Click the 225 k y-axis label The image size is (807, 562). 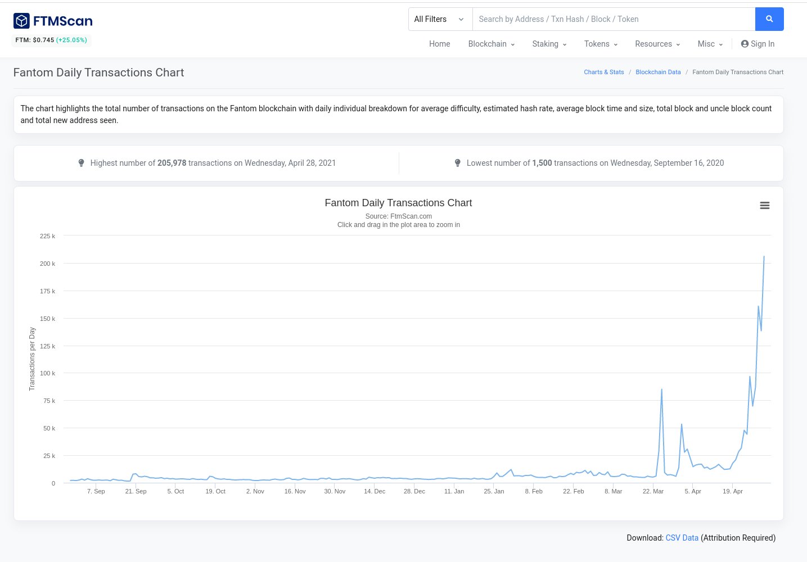(x=47, y=236)
